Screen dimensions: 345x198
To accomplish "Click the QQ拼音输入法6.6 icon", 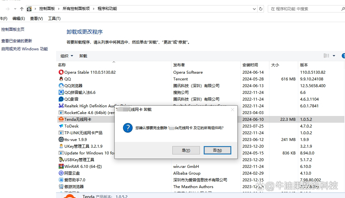I will point(61,92).
